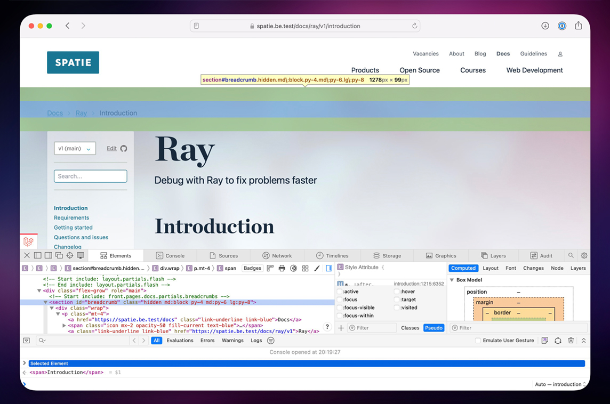610x404 pixels.
Task: Collapse the section#breadcrumb node
Action: (45, 302)
